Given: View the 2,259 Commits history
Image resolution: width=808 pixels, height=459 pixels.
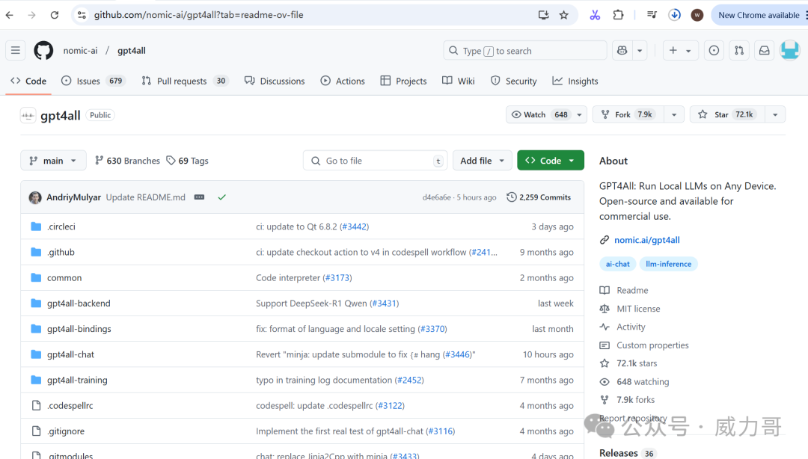Looking at the screenshot, I should tap(539, 197).
